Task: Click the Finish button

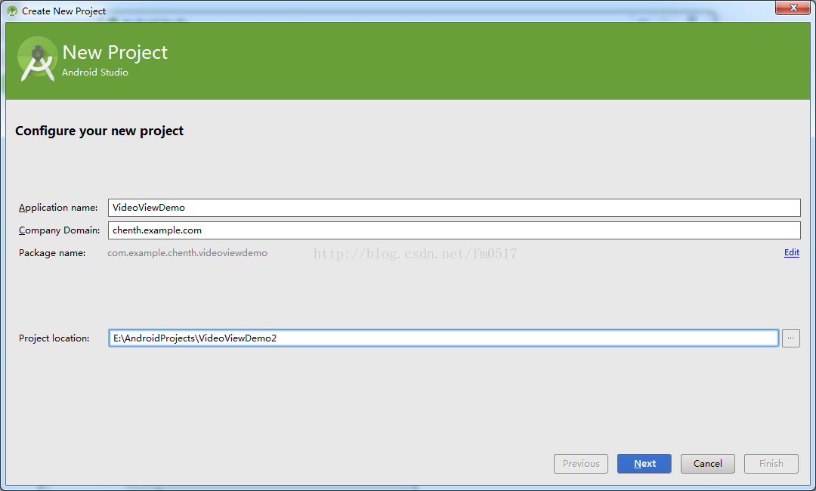Action: 771,464
